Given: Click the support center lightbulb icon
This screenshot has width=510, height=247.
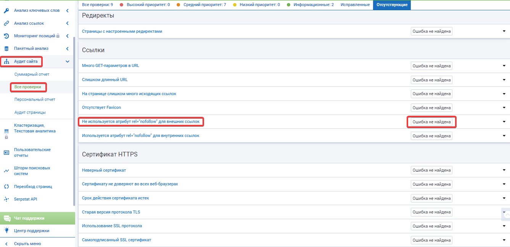Looking at the screenshot, I should point(6,230).
